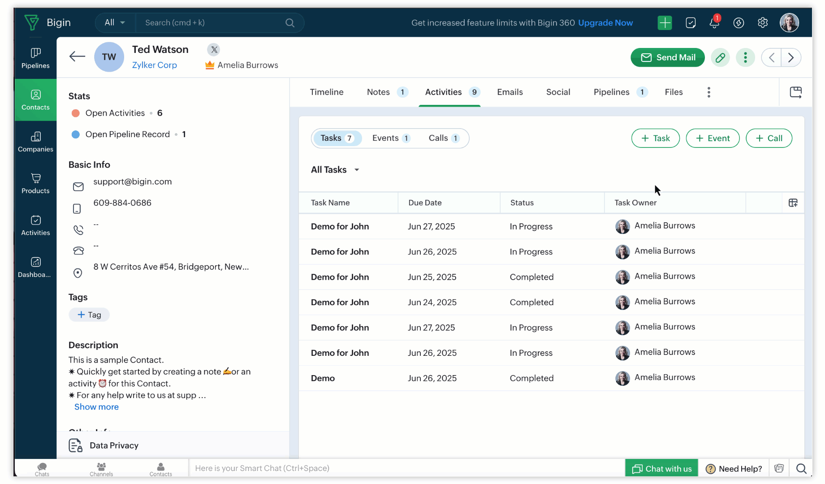Click the green edit pencil icon
The image size is (825, 484).
click(720, 57)
